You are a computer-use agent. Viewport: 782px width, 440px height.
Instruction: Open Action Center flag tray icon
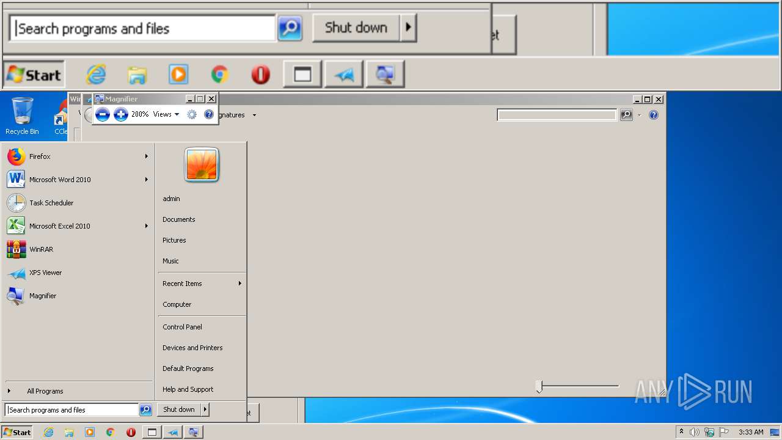coord(724,432)
